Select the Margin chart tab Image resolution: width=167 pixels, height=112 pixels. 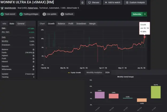tap(92, 23)
